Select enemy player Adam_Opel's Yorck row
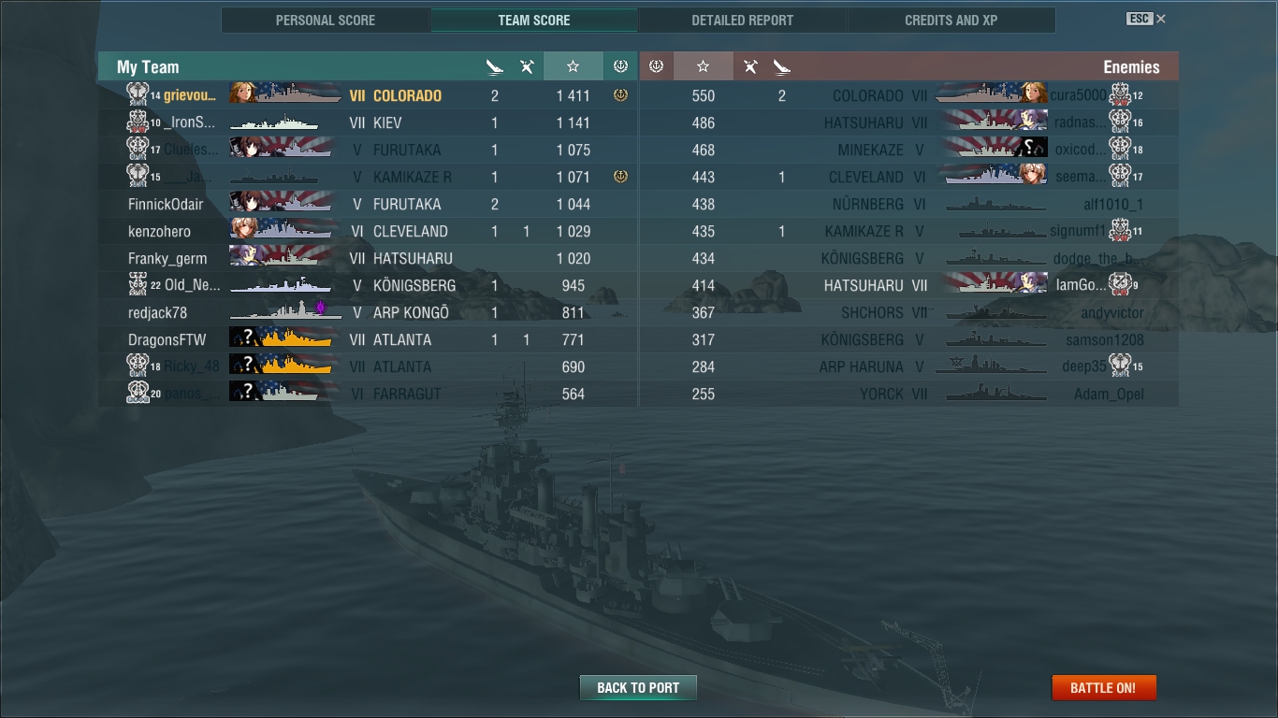 tap(909, 394)
